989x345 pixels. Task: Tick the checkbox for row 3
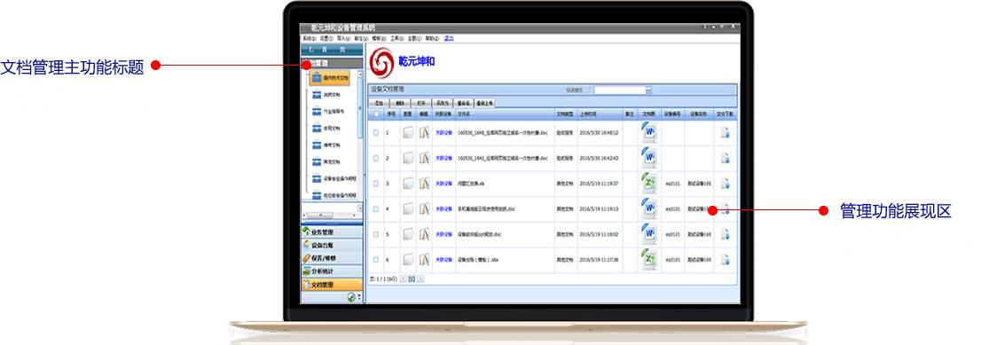tap(376, 184)
